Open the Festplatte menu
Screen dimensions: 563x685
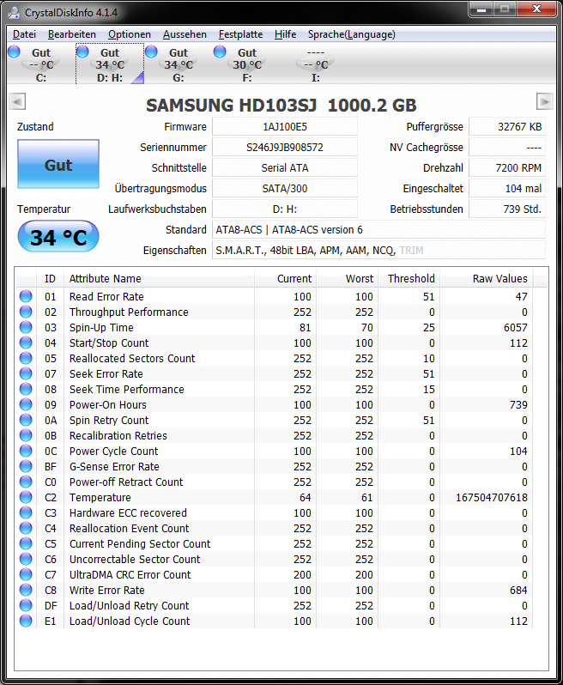(240, 34)
